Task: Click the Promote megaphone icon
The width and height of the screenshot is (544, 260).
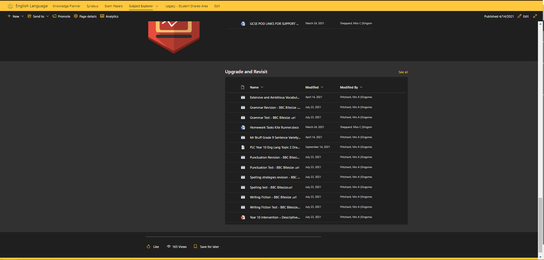Action: pos(54,16)
